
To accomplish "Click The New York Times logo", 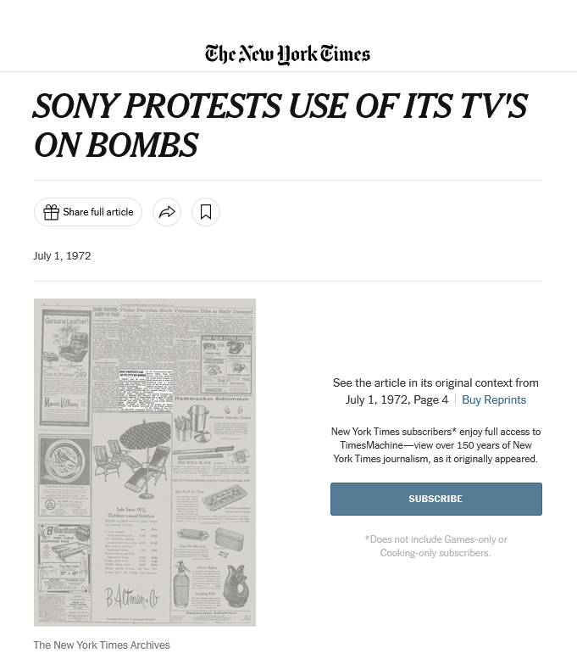I will coord(287,54).
